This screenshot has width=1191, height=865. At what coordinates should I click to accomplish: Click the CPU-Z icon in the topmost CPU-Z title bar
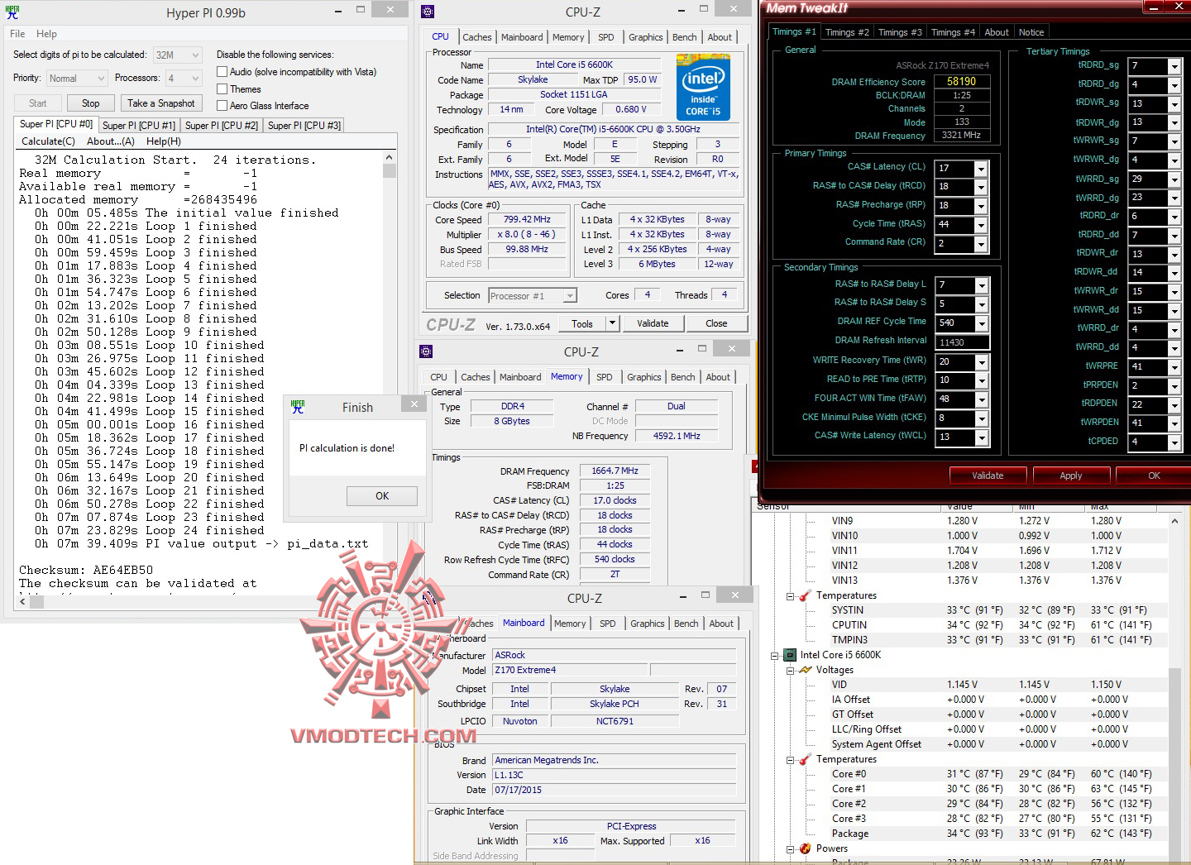click(428, 12)
